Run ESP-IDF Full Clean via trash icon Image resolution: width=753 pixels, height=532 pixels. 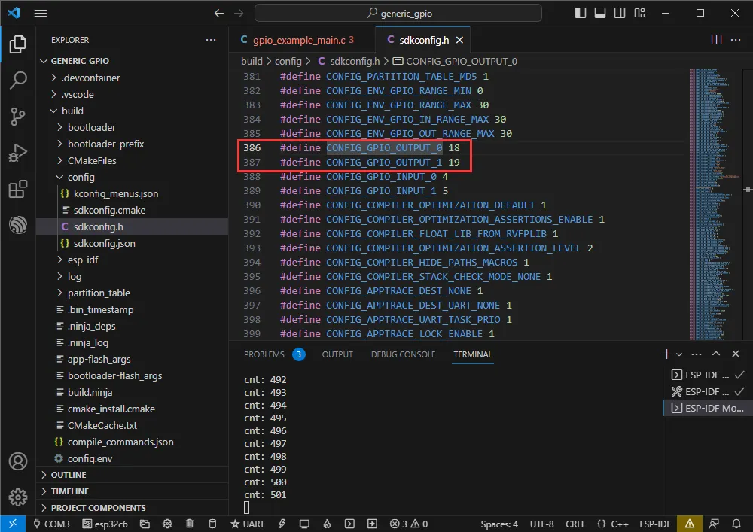(190, 523)
